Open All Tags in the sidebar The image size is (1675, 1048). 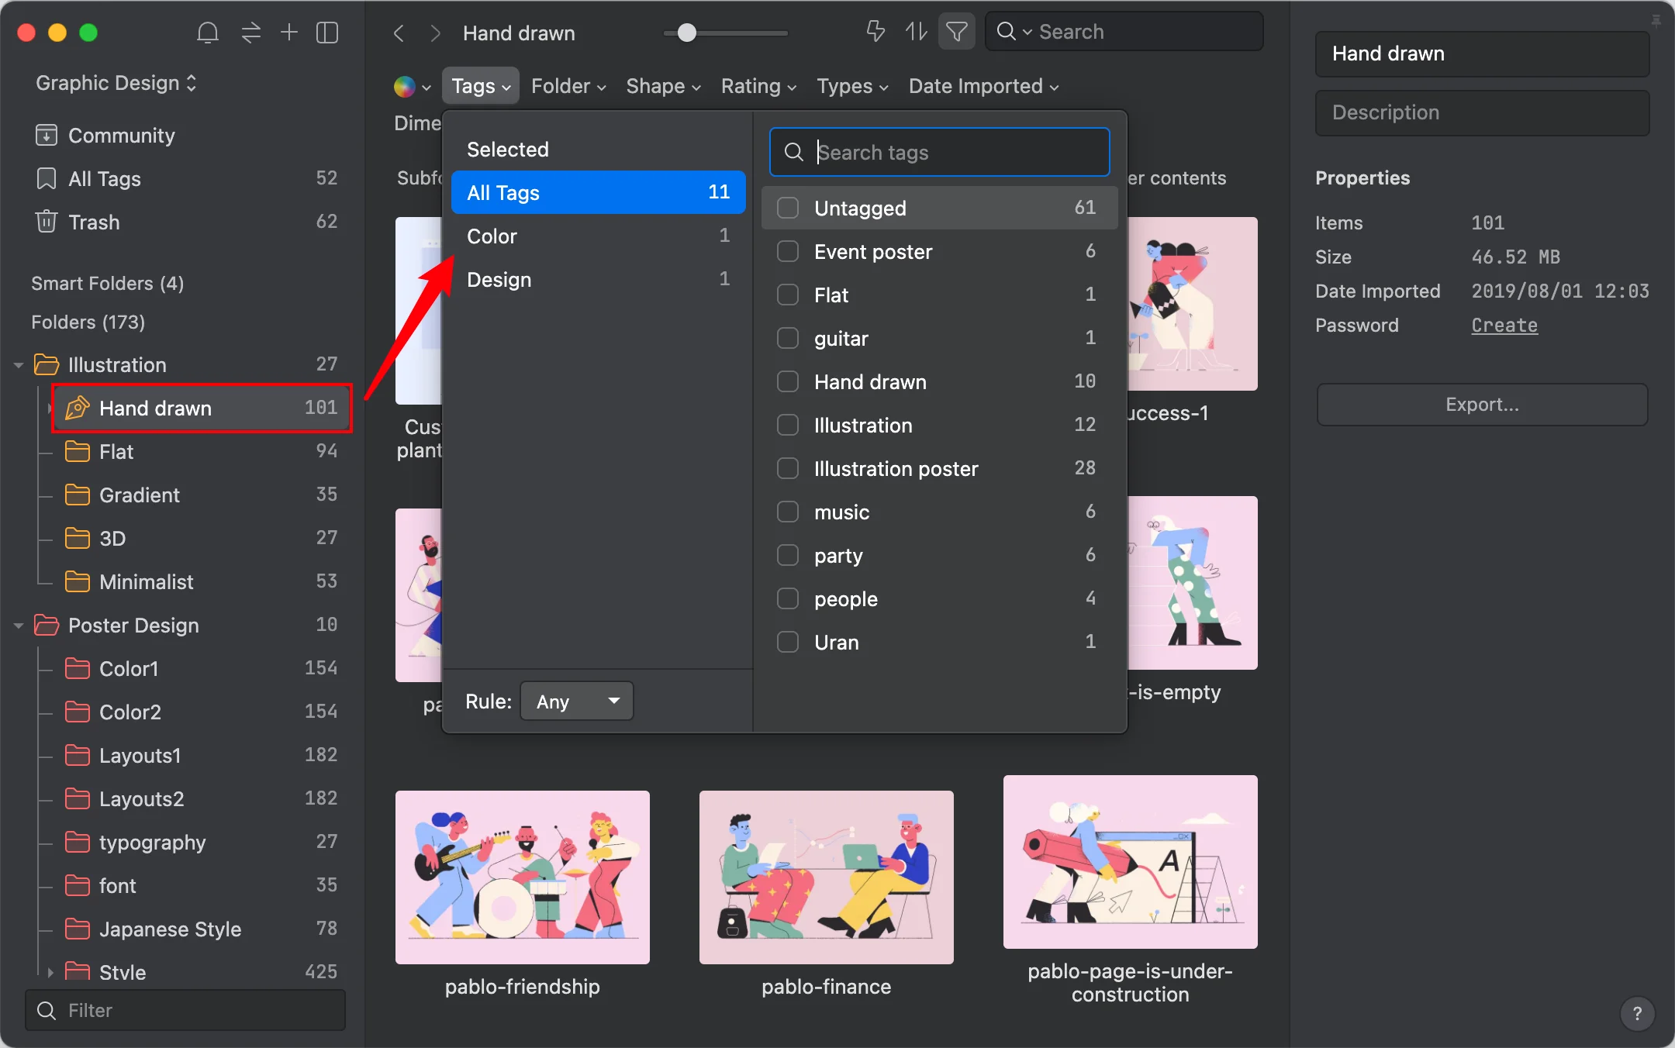[x=186, y=179]
